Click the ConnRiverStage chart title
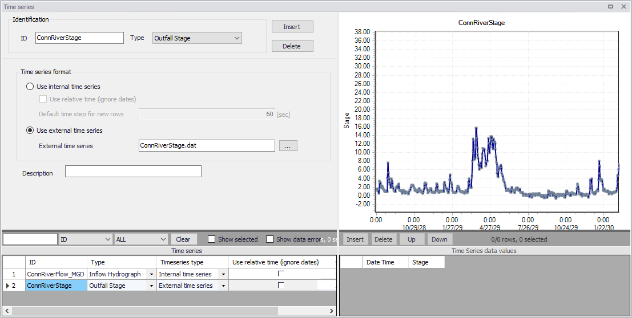Viewport: 632px width, 318px height. tap(481, 23)
